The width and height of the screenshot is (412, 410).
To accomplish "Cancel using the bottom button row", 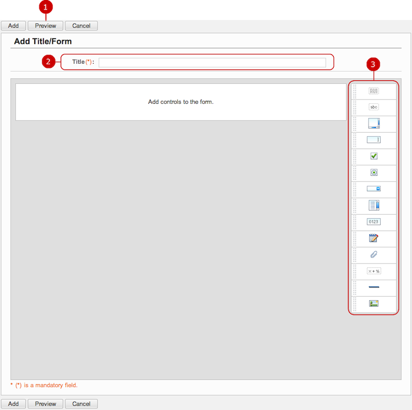I will (x=81, y=404).
